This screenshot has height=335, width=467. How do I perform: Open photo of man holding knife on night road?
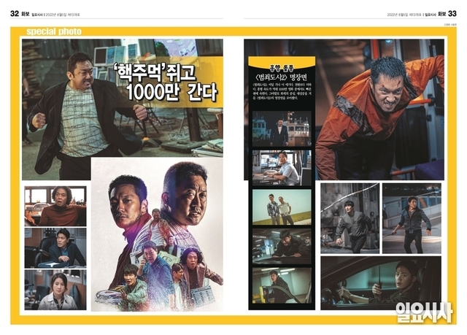point(412,218)
